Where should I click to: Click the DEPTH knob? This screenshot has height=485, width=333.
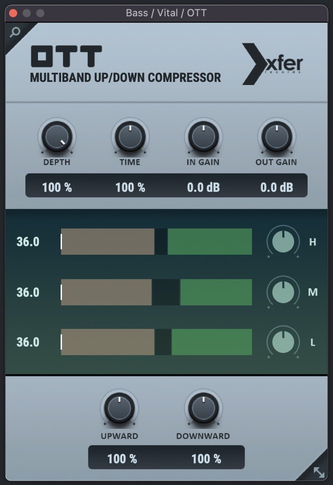pos(57,137)
